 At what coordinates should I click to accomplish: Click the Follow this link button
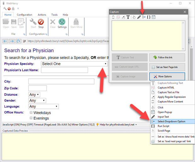pos(167,58)
